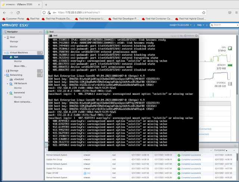Click the vSwitch0 icon

click(11, 79)
